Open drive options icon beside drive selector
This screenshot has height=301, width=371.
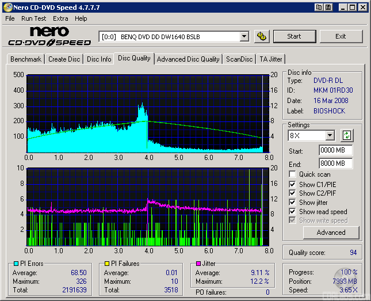(262, 36)
